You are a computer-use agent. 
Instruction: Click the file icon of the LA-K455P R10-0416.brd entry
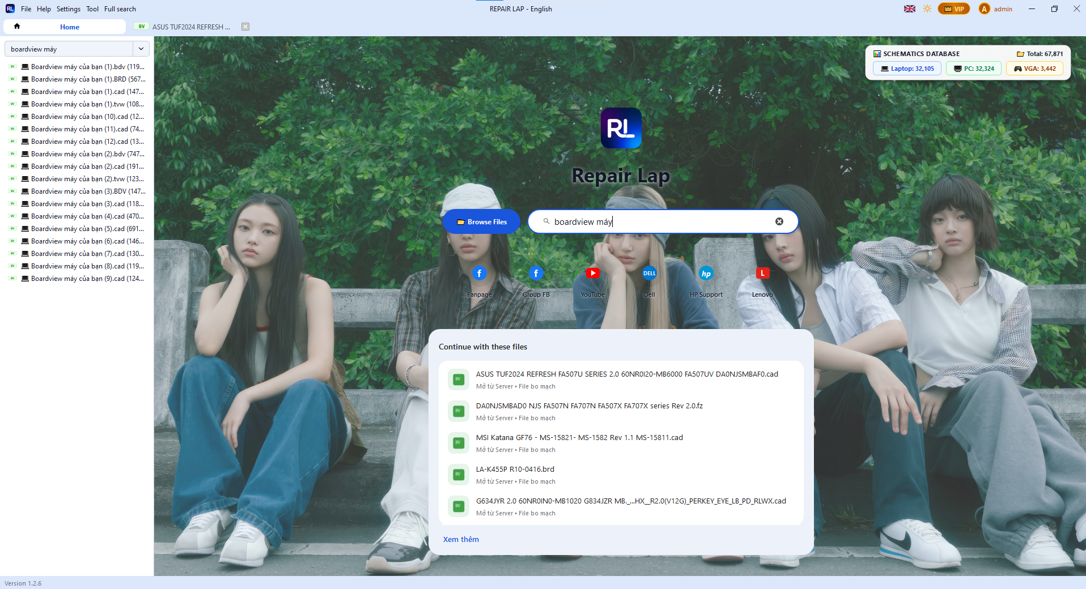[458, 475]
